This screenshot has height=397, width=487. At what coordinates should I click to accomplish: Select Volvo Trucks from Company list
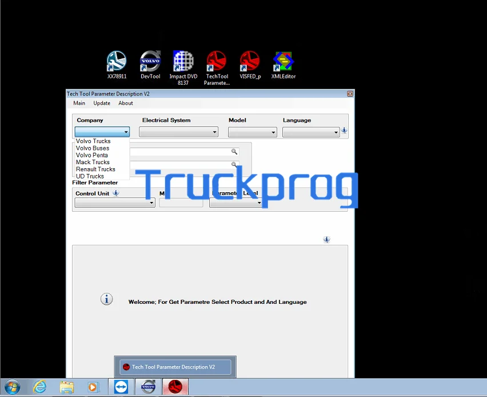click(93, 141)
